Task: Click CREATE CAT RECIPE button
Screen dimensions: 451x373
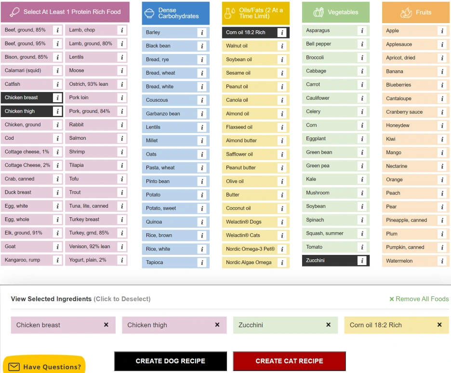Action: tap(290, 361)
